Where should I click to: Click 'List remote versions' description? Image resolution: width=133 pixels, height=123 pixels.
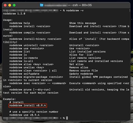coord(85,58)
